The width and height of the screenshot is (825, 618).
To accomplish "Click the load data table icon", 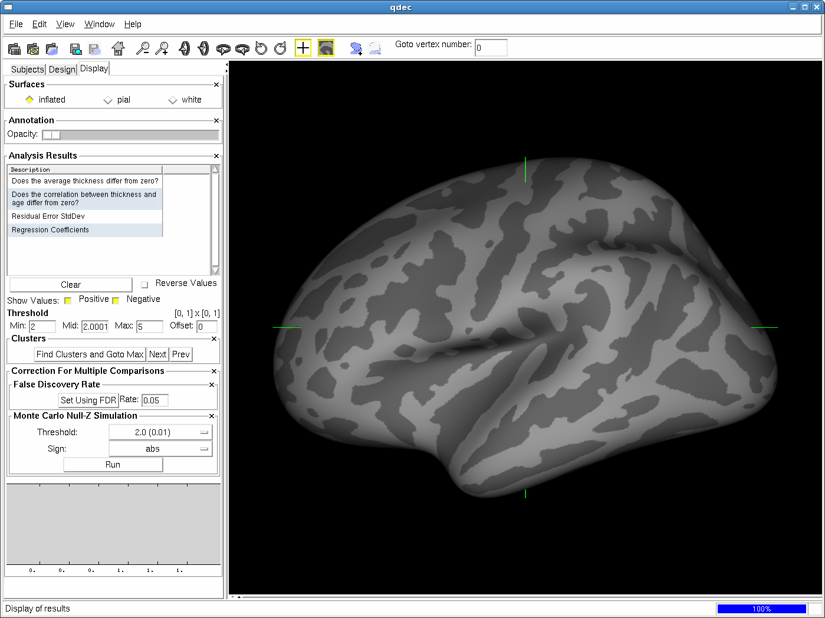I will click(x=15, y=48).
